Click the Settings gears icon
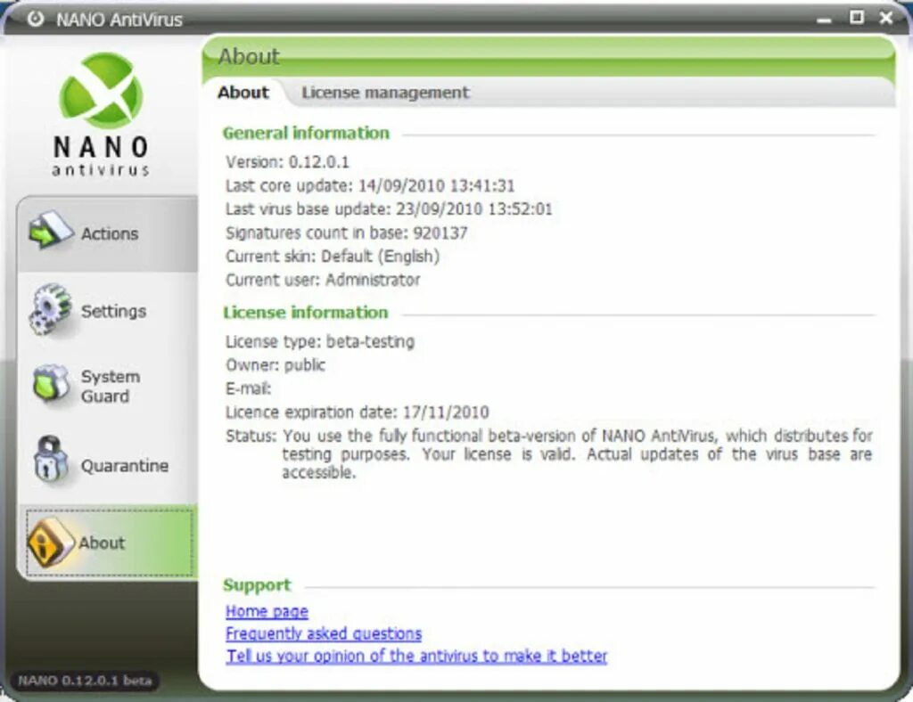This screenshot has width=913, height=702. click(51, 309)
